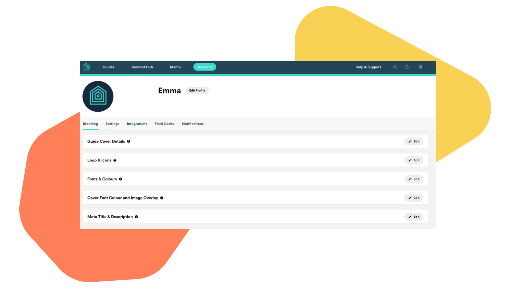Image resolution: width=516 pixels, height=290 pixels.
Task: Select the Account navigation pill
Action: coord(205,67)
